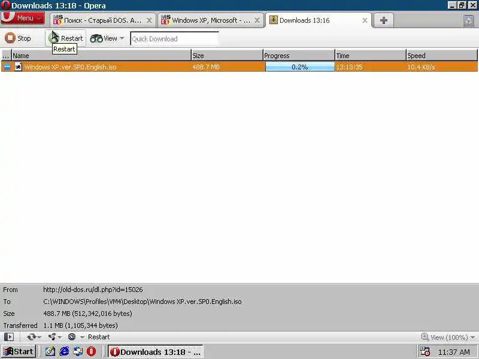The height and width of the screenshot is (359, 479).
Task: Open the closed tabs trash icon
Action: click(x=469, y=21)
